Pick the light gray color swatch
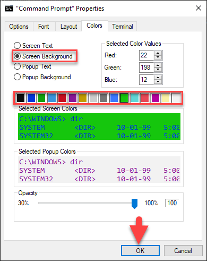The image size is (207, 261). click(x=93, y=98)
